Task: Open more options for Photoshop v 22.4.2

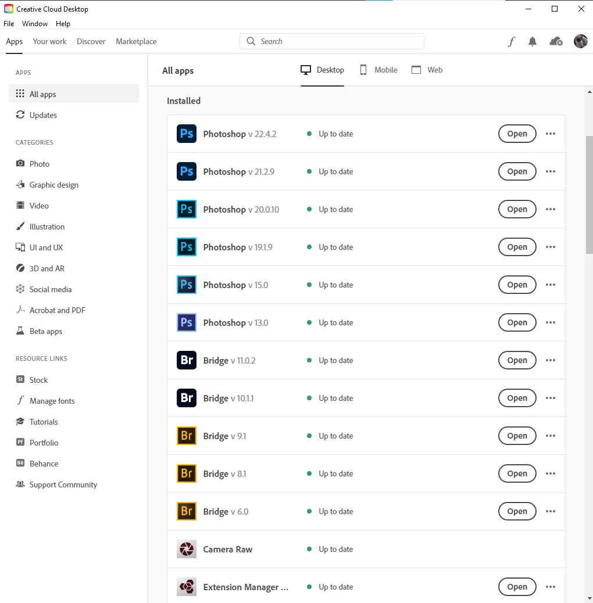Action: [x=551, y=134]
